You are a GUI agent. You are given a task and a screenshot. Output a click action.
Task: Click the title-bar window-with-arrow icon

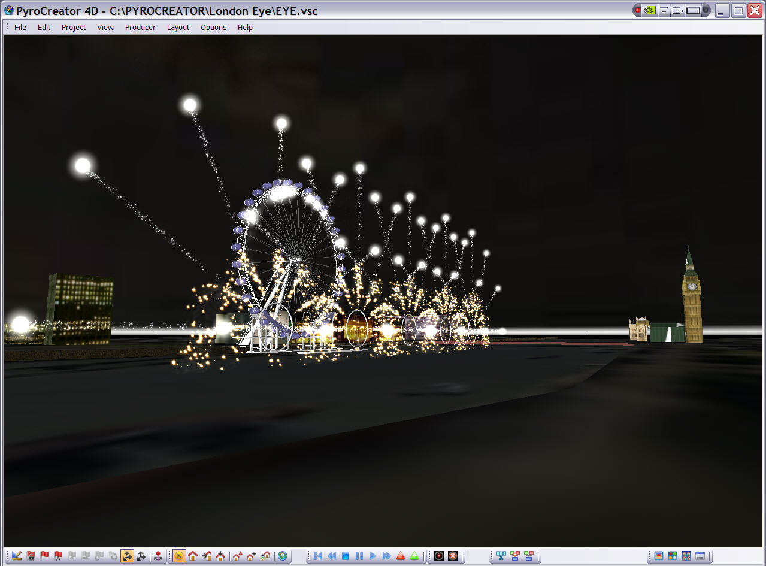(678, 10)
